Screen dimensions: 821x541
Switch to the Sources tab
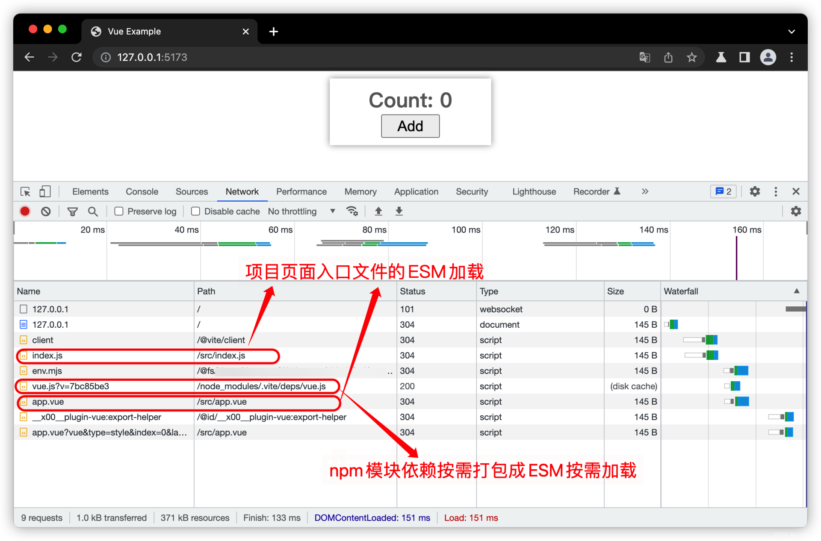pos(192,191)
